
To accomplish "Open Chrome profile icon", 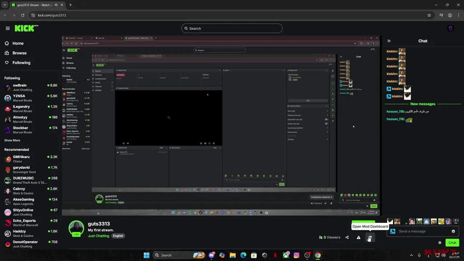I will pos(450,15).
